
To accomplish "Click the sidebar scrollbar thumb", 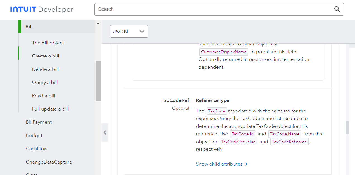I will pyautogui.click(x=98, y=81).
